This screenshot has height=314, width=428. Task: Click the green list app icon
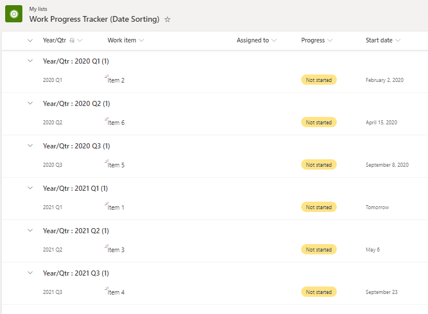coord(14,14)
